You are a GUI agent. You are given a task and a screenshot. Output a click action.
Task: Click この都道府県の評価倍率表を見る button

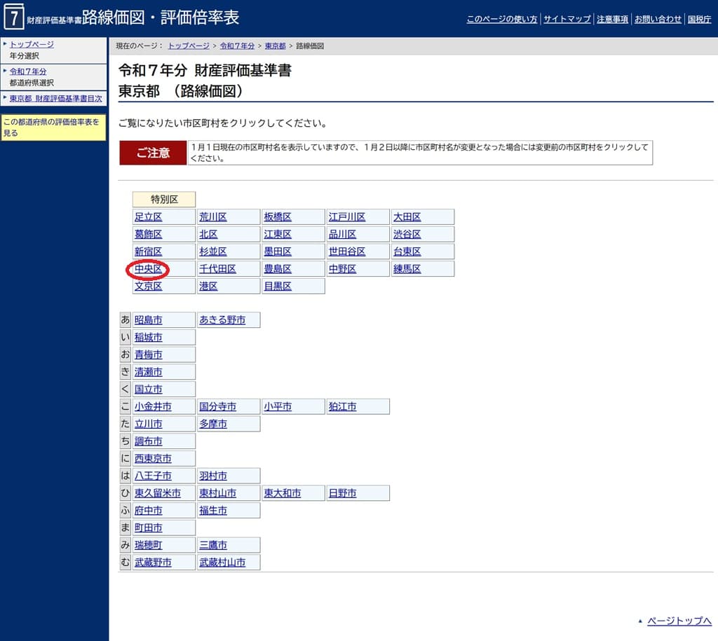(53, 127)
